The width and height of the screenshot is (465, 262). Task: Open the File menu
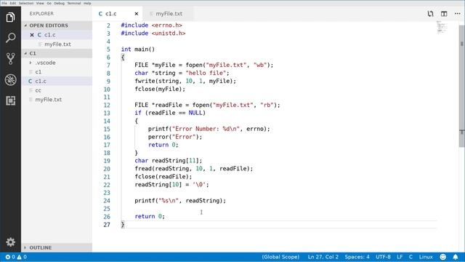(4, 3)
